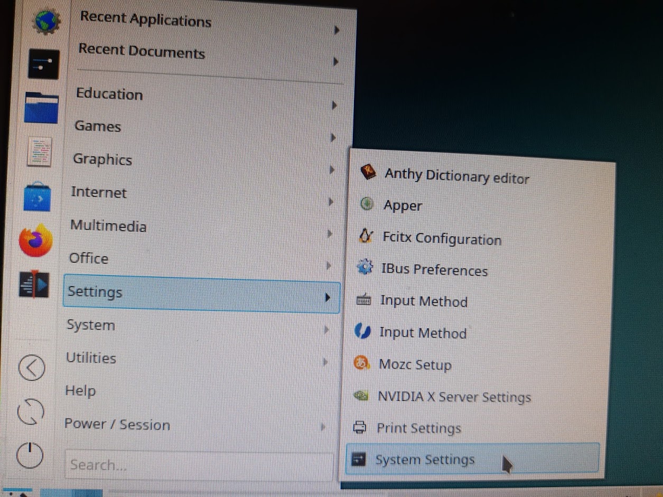The width and height of the screenshot is (663, 497).
Task: Select the Office menu label
Action: (x=89, y=258)
